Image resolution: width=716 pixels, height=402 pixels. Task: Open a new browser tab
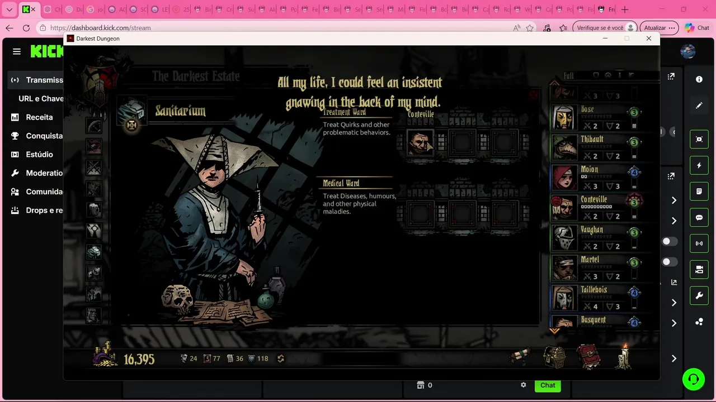(x=625, y=9)
